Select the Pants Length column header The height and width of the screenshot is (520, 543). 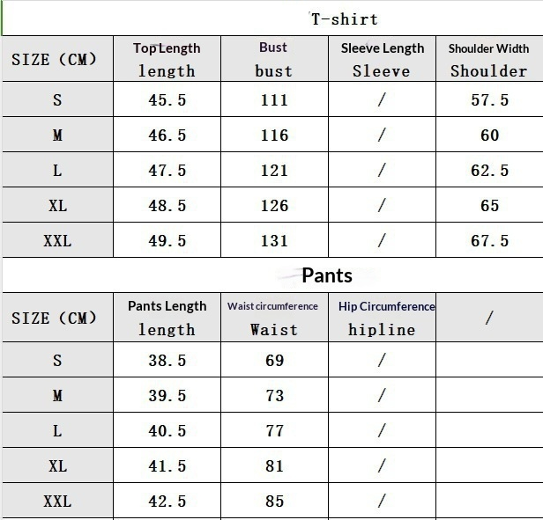(167, 318)
